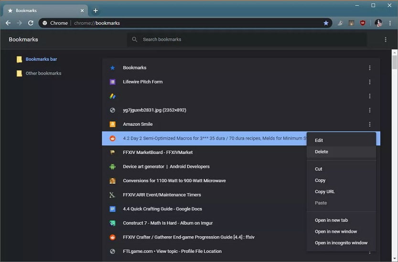The height and width of the screenshot is (262, 398).
Task: Open more actions for Bookmarks row
Action: point(370,68)
